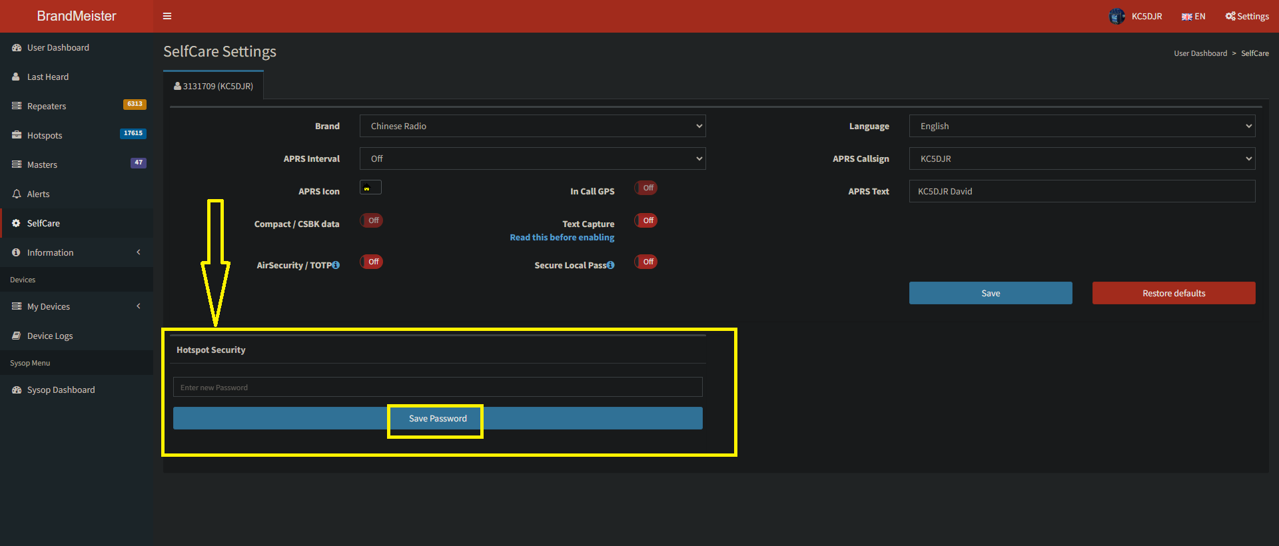Open the Language dropdown
The width and height of the screenshot is (1279, 546).
pos(1082,126)
